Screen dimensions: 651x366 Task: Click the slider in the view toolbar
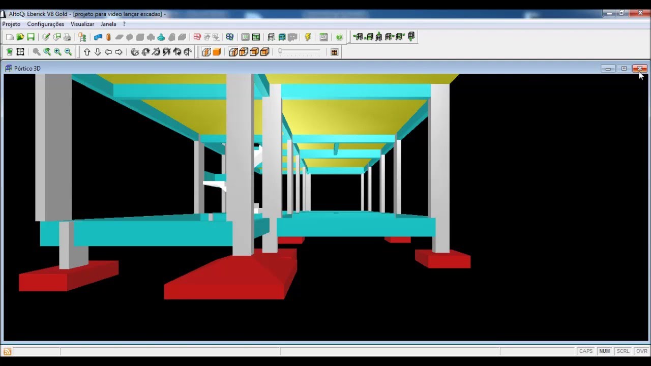pos(300,52)
